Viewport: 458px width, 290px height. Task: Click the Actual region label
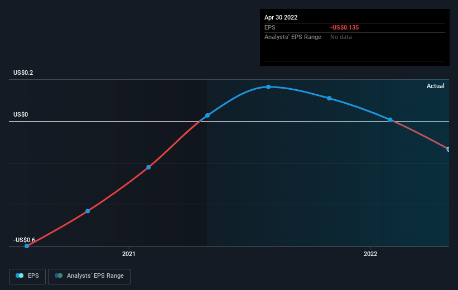click(436, 86)
